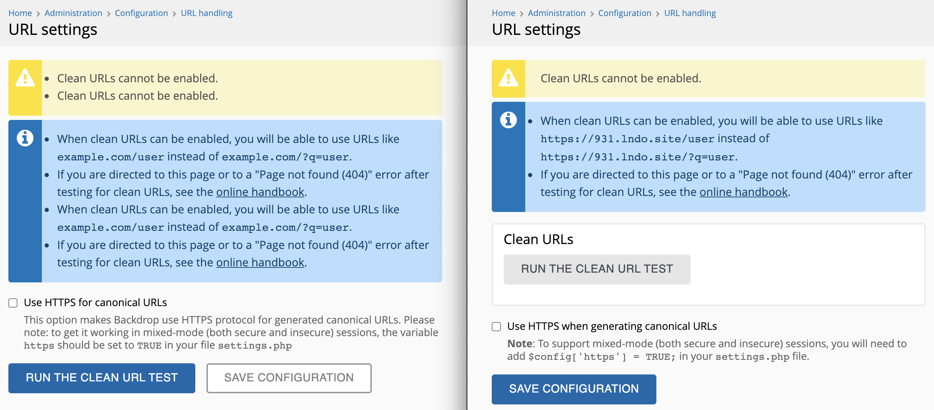The image size is (934, 410).
Task: Open the Administration breadcrumb on the right
Action: tap(557, 13)
